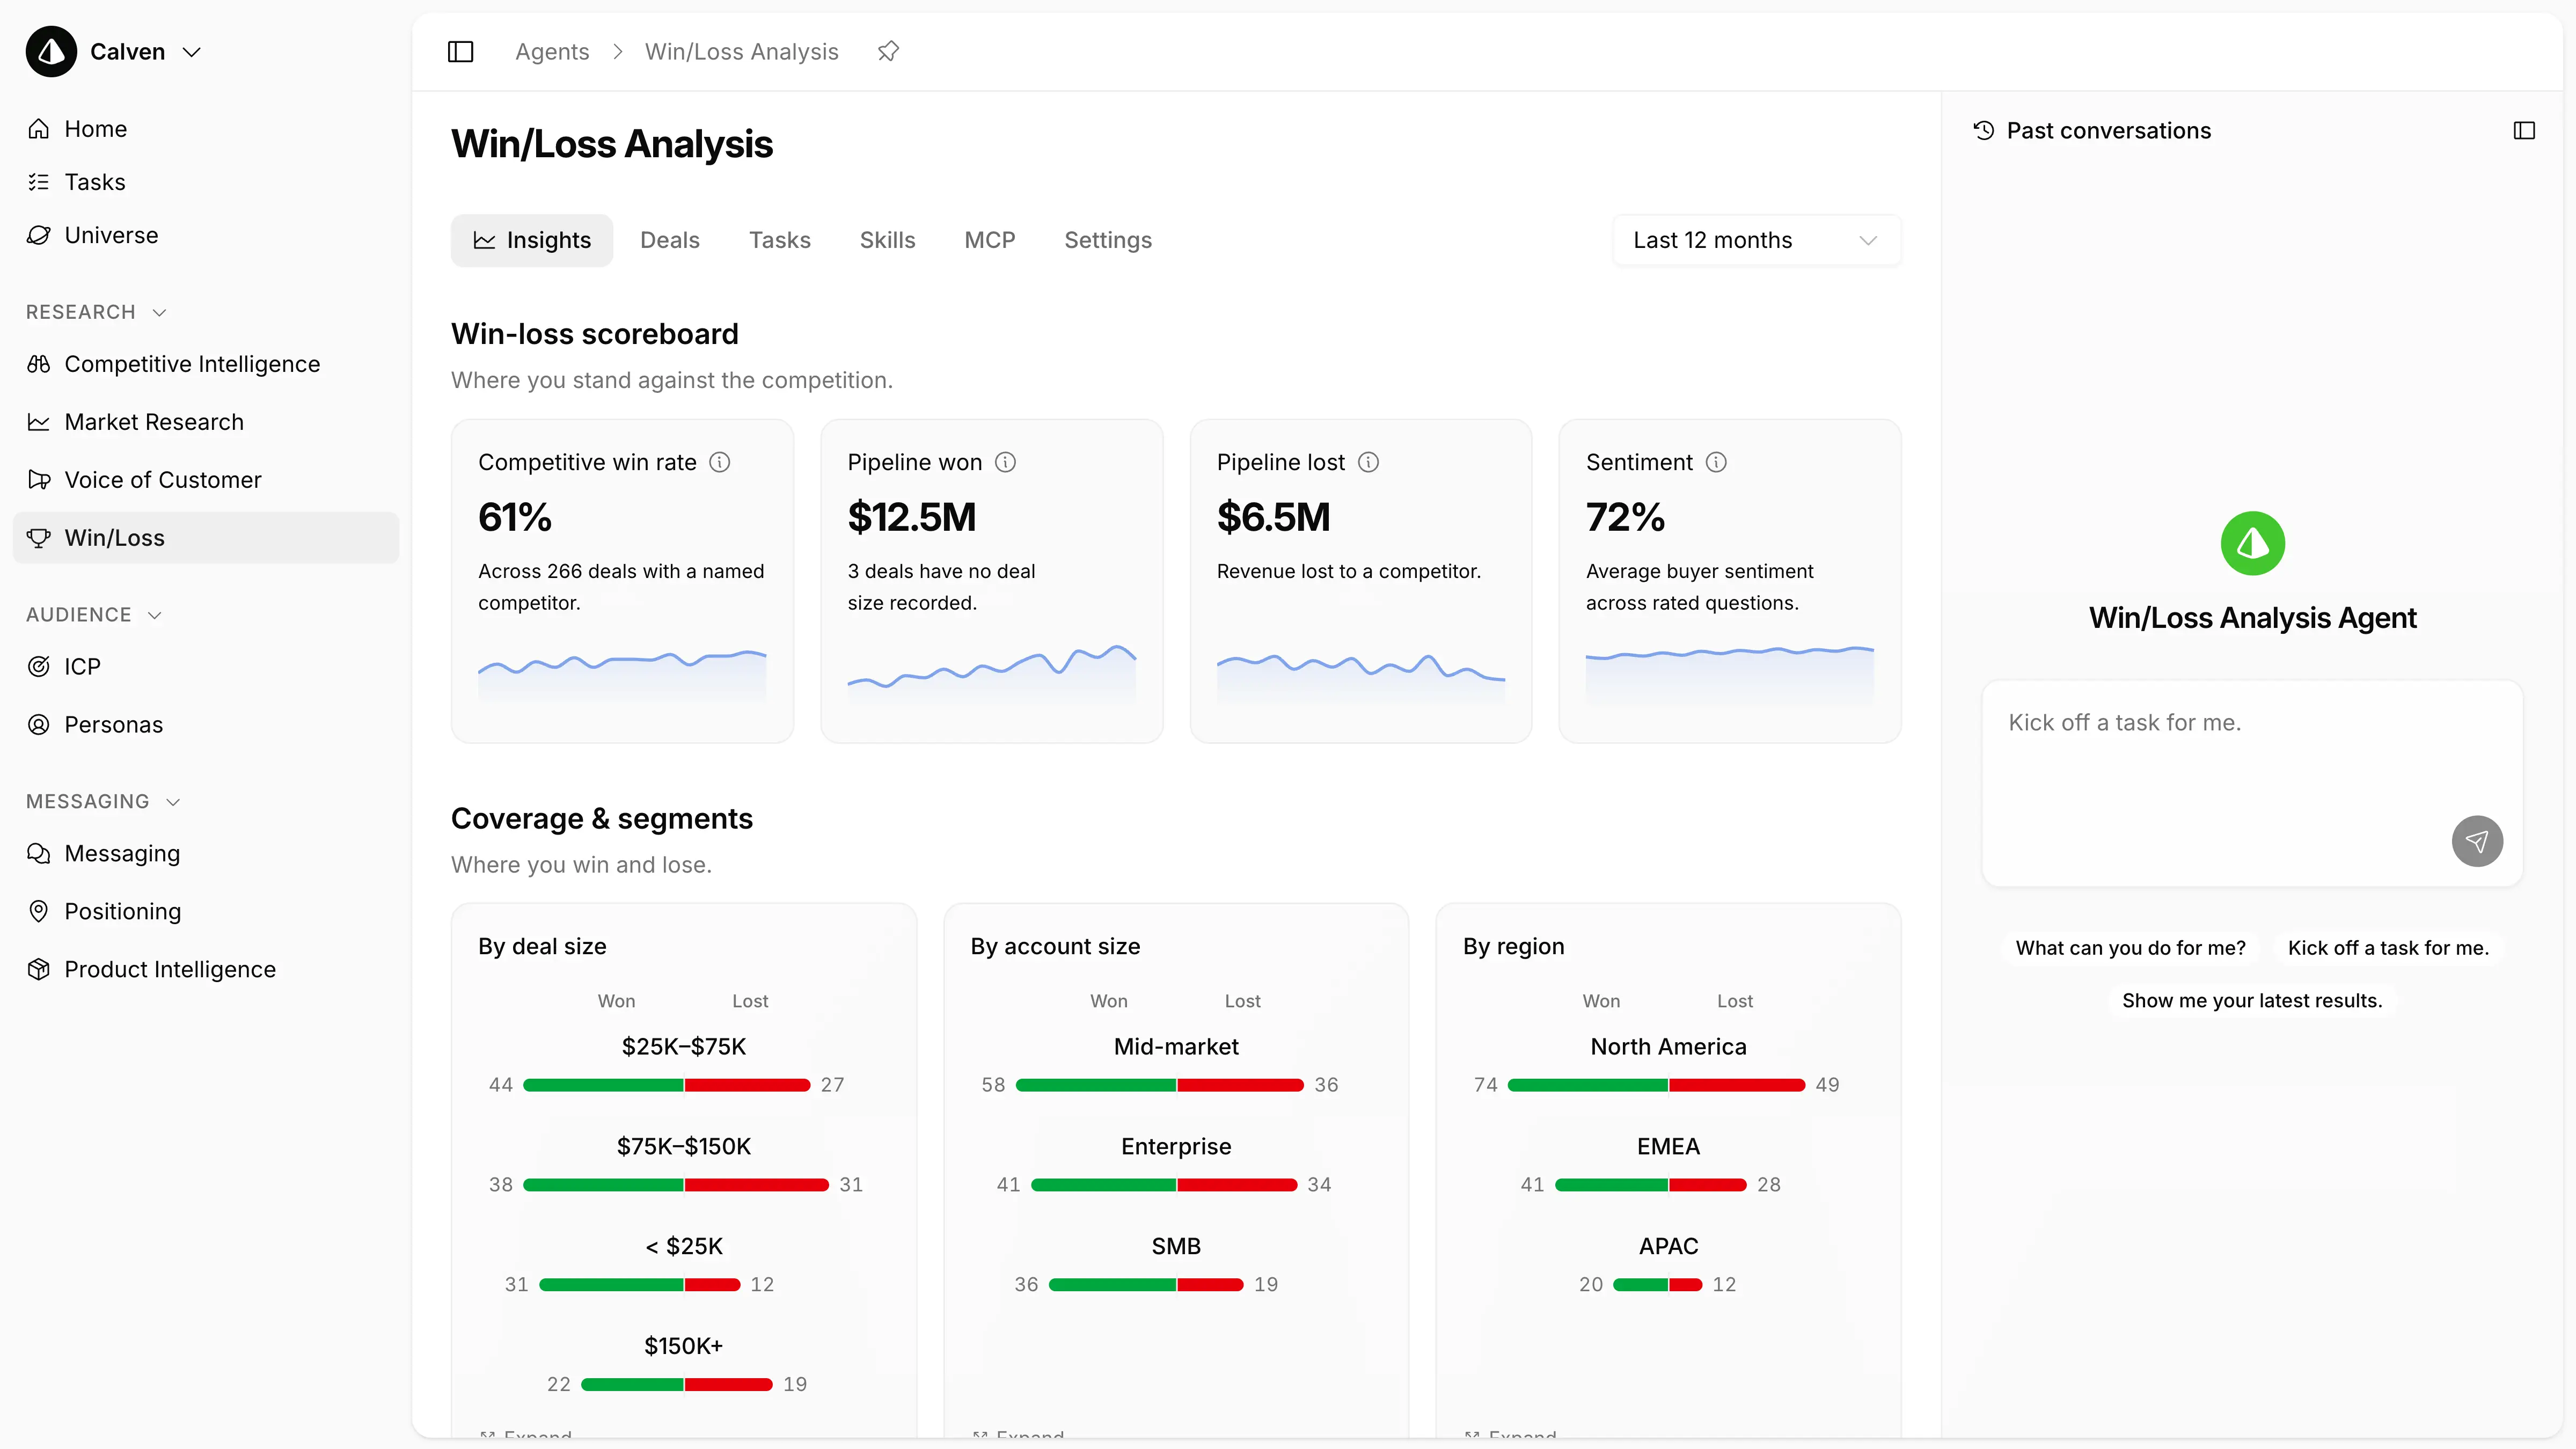Click the Sentiment sparkline chart
The image size is (2576, 1449).
(1729, 676)
